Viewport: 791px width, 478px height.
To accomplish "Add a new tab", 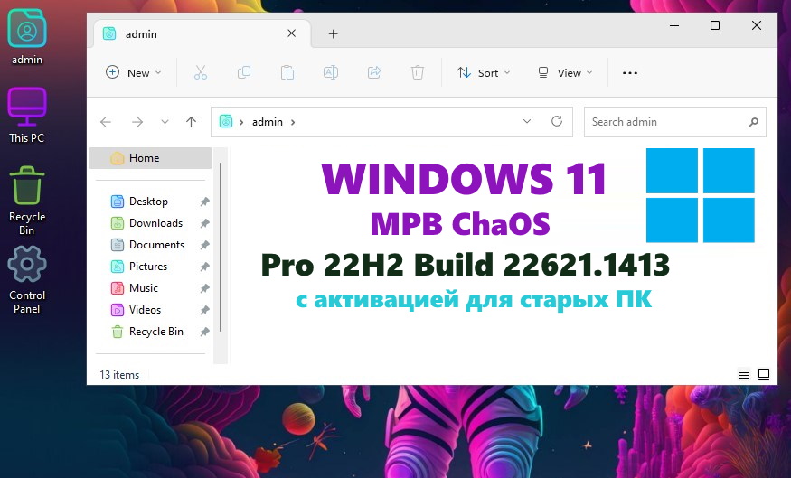I will (333, 33).
